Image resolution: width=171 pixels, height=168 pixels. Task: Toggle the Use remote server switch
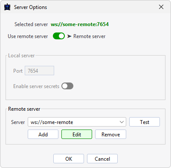pos(59,36)
